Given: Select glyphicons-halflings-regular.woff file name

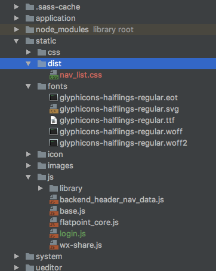Looking at the screenshot, I should [121, 132].
